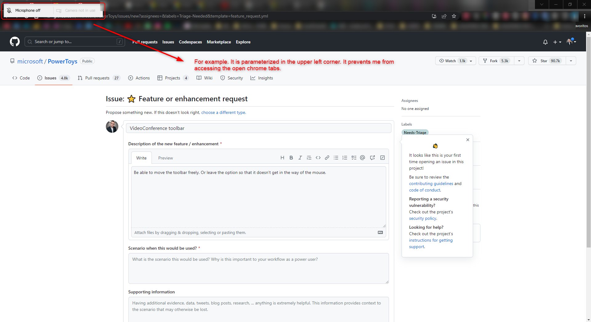This screenshot has height=322, width=591.
Task: Apply italic formatting
Action: pyautogui.click(x=300, y=157)
